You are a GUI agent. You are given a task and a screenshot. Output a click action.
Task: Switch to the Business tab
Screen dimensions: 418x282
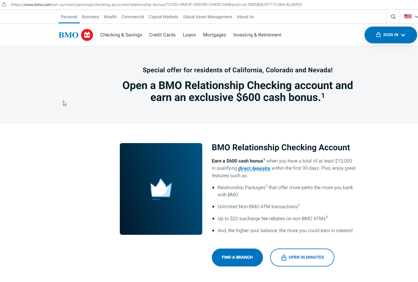[90, 17]
